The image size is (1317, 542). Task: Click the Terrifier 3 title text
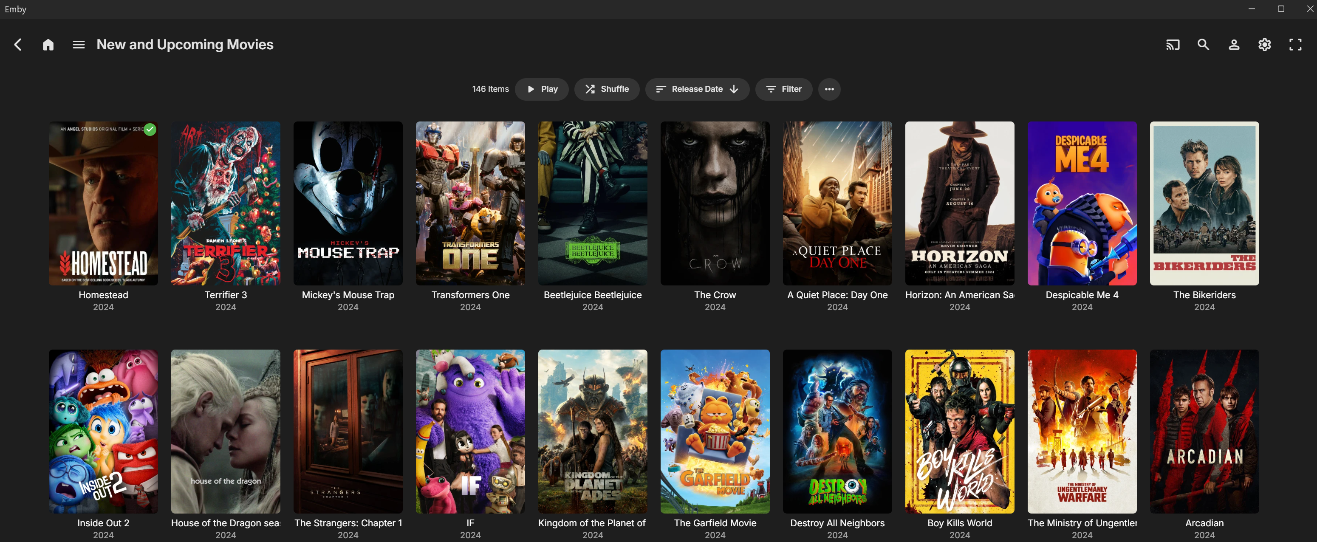(x=226, y=295)
